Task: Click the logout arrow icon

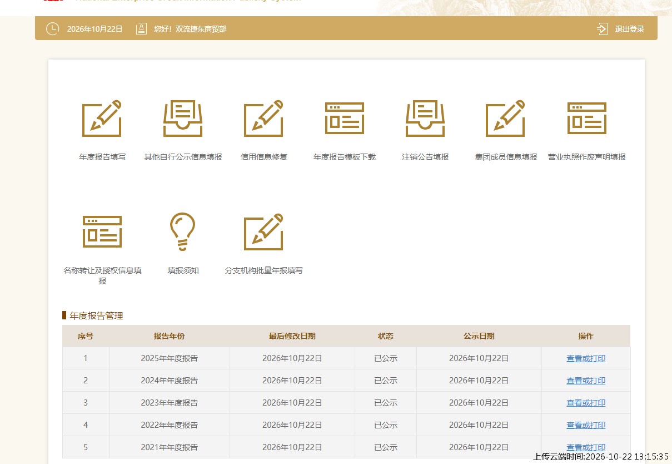Action: [602, 29]
